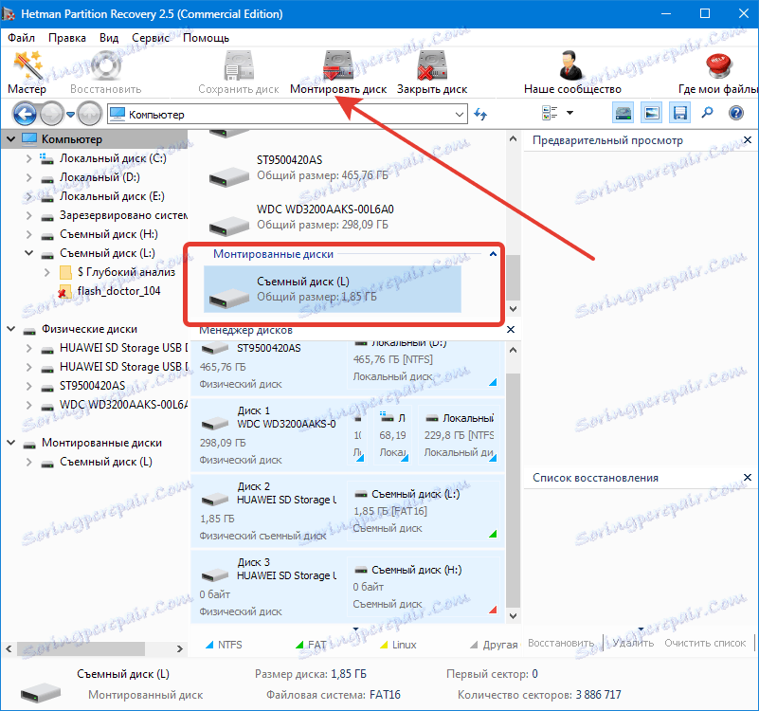Image resolution: width=759 pixels, height=711 pixels.
Task: Select mounted Съемный диск (L) 1,85 ГБ
Action: 333,289
